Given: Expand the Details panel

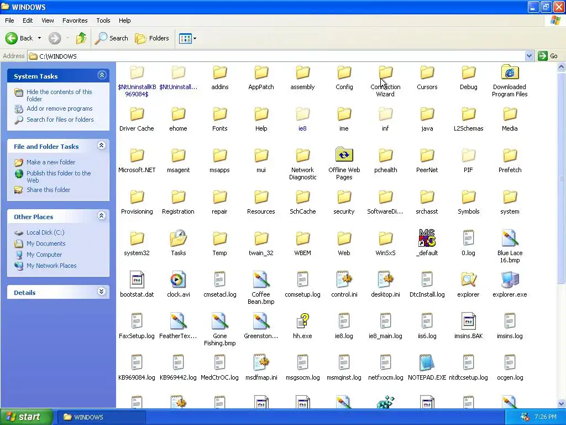Looking at the screenshot, I should click(102, 292).
